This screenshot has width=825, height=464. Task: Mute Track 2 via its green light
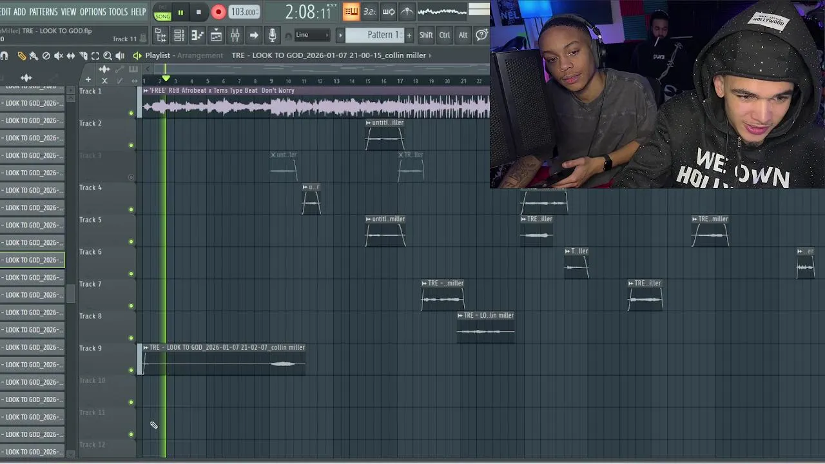click(x=131, y=146)
